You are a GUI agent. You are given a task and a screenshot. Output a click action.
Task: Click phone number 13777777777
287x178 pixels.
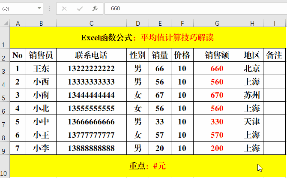tap(92, 135)
